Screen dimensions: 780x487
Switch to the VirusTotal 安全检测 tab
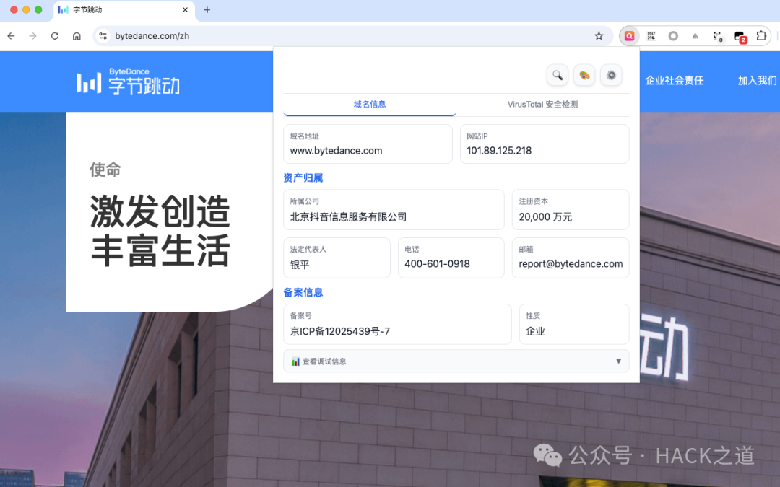(x=542, y=104)
